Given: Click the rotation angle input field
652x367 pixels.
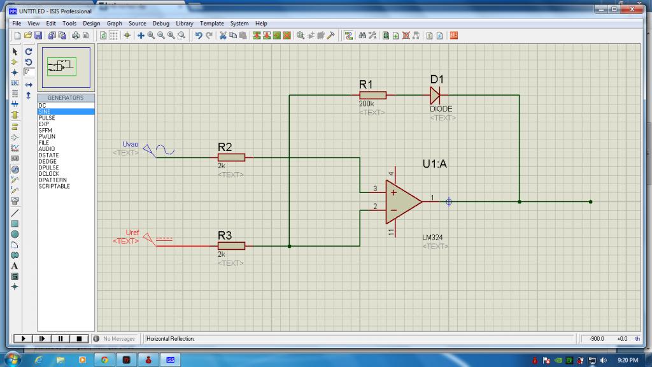Looking at the screenshot, I should (x=28, y=72).
